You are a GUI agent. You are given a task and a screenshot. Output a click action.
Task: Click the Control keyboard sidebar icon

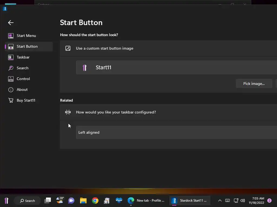[x=11, y=79]
